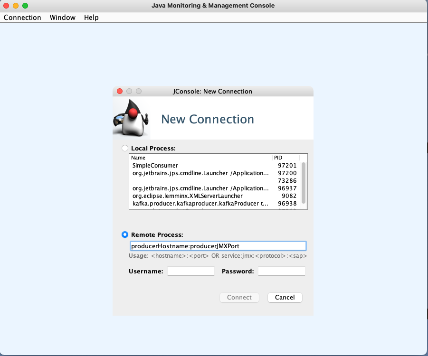This screenshot has width=428, height=356.
Task: Select the Remote Process radio button
Action: tap(124, 234)
